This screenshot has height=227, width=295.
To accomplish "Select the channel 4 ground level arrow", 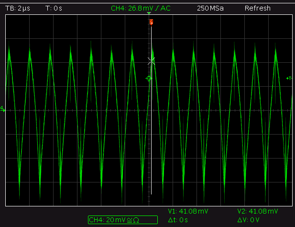I will [3, 109].
